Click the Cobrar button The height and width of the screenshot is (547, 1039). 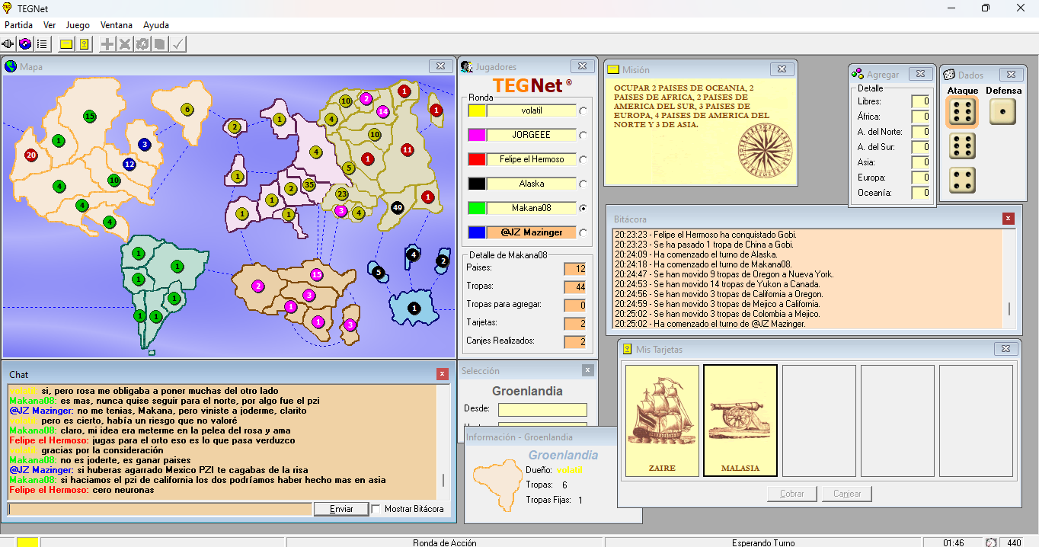(x=792, y=494)
